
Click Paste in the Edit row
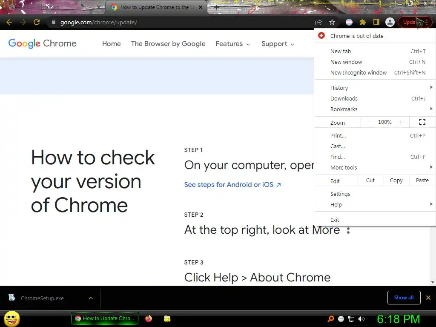(422, 181)
